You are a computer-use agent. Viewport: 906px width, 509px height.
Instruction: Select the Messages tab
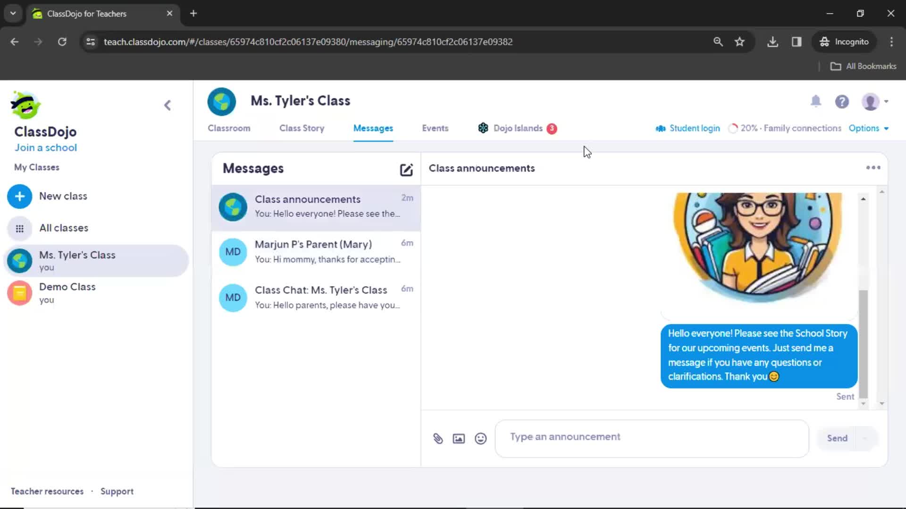pos(373,128)
